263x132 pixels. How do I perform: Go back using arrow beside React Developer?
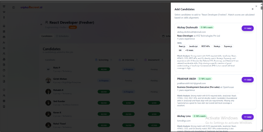42,24
